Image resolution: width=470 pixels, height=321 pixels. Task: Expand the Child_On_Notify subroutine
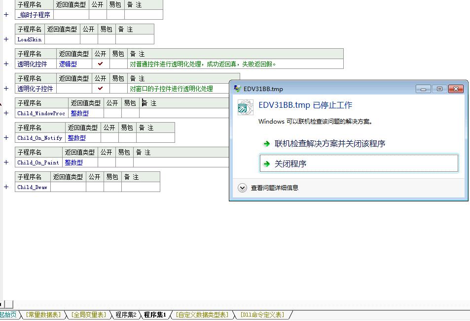point(6,137)
